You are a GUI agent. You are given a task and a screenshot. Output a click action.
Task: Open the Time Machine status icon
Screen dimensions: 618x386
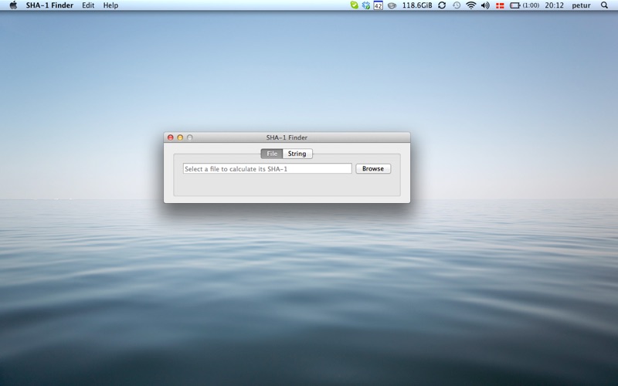coord(457,5)
